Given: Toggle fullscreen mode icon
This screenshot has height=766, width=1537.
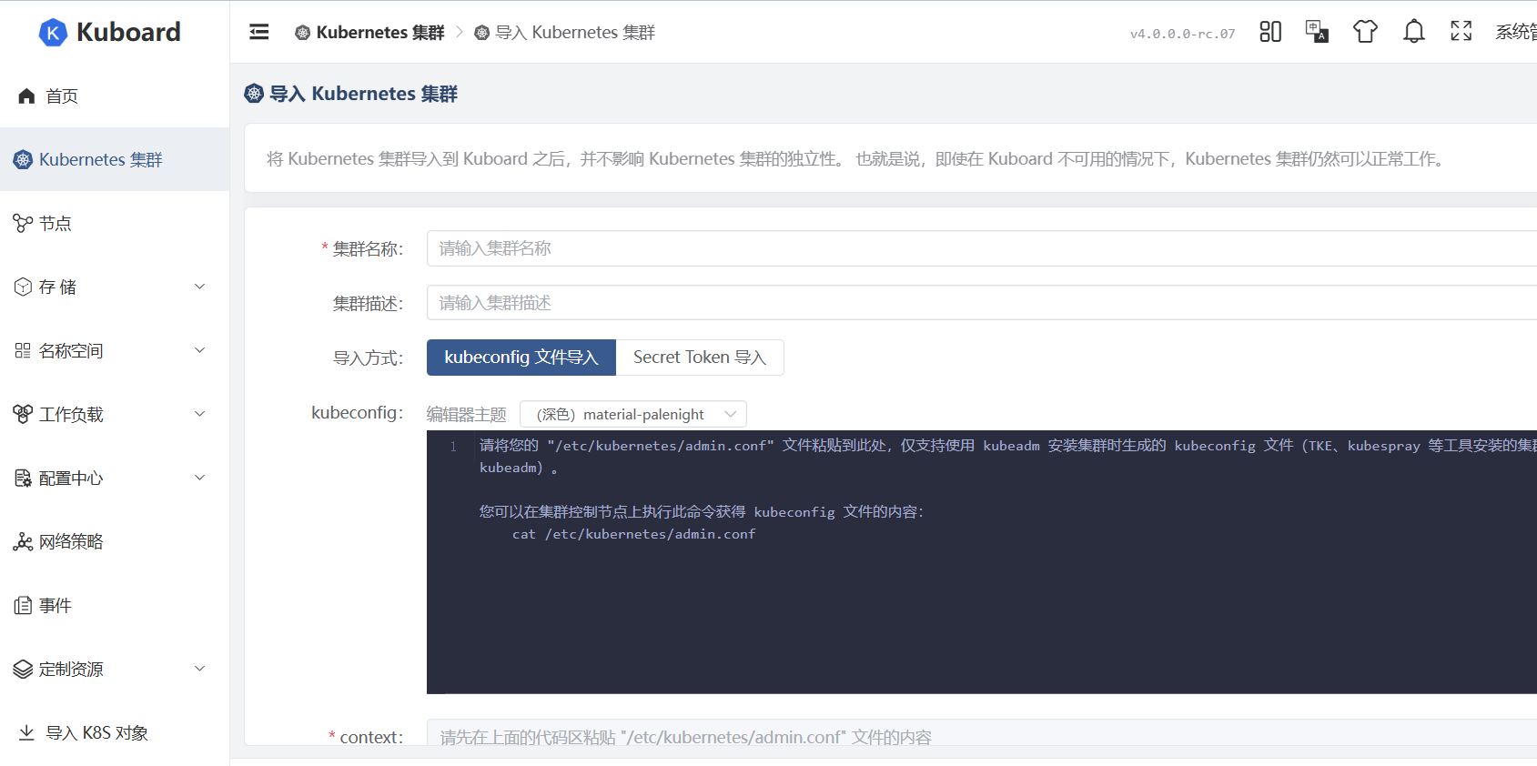Looking at the screenshot, I should click(1461, 32).
